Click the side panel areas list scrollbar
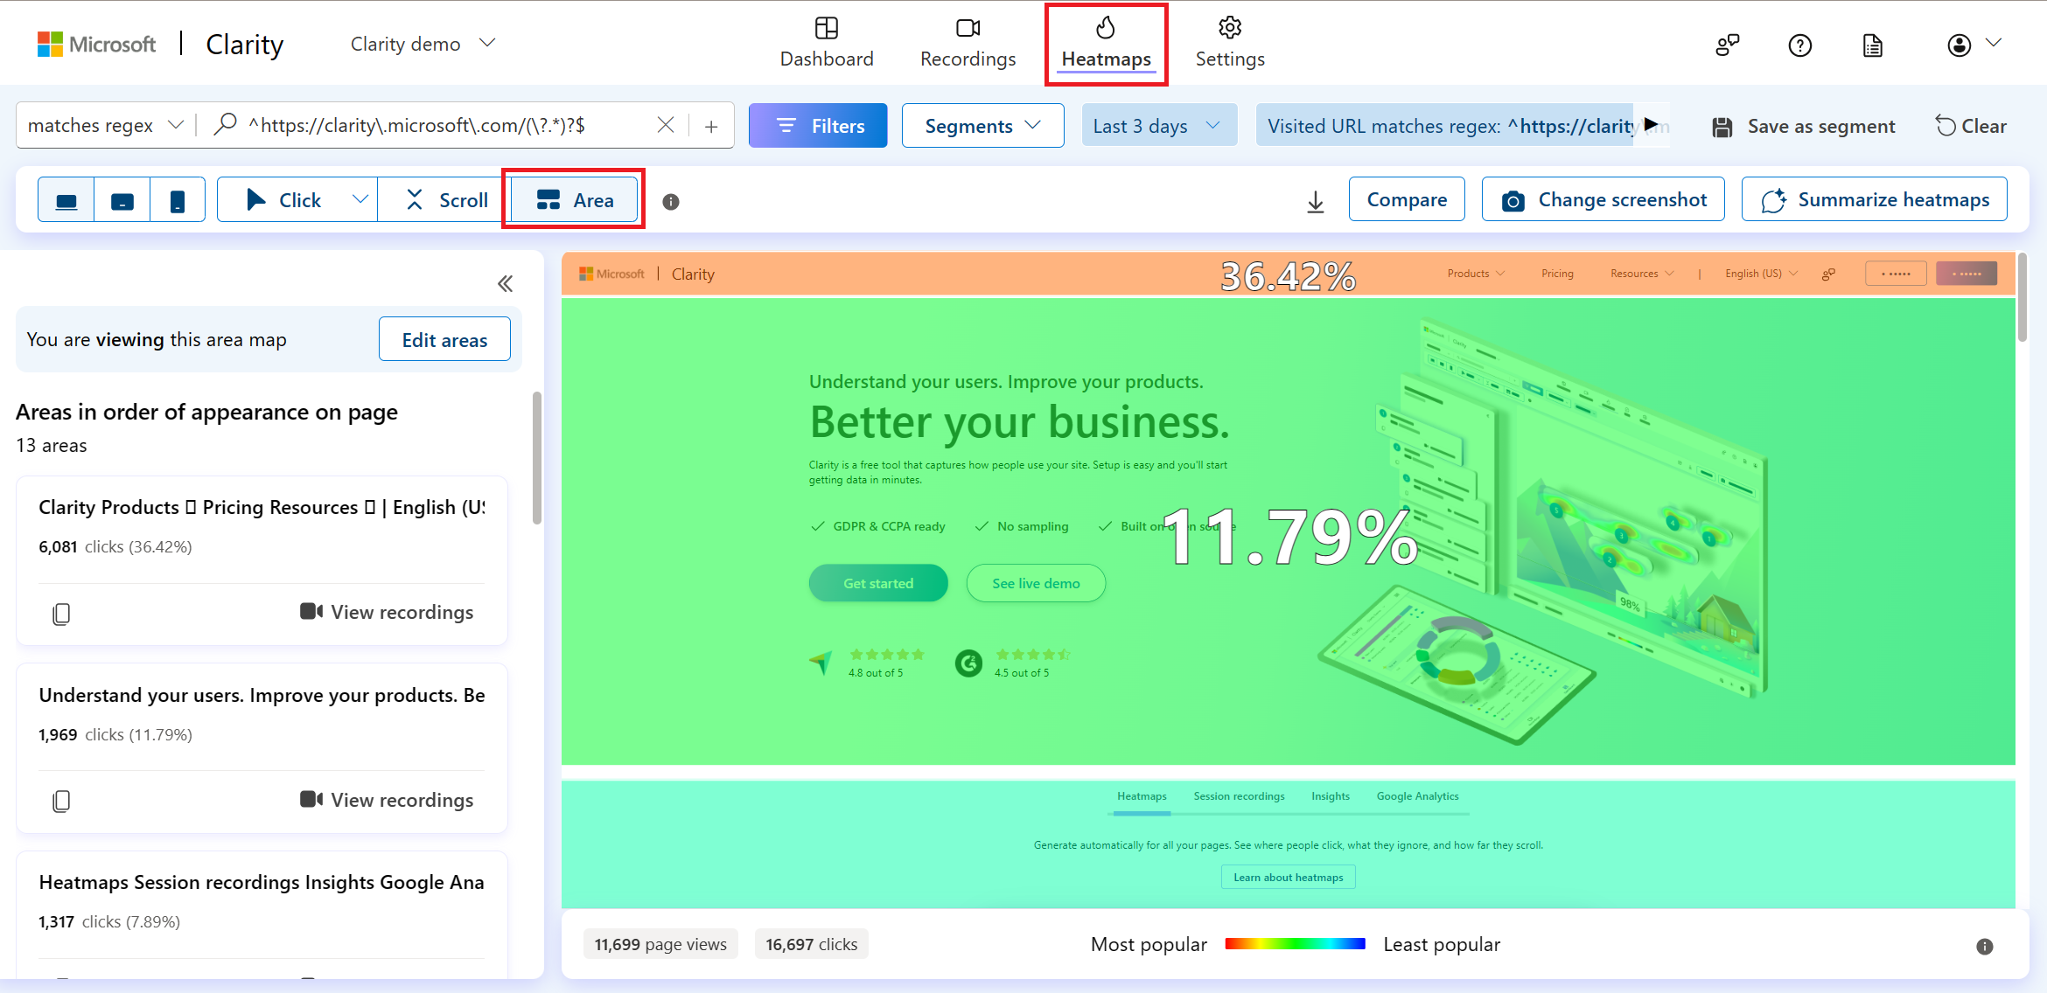 pos(537,458)
